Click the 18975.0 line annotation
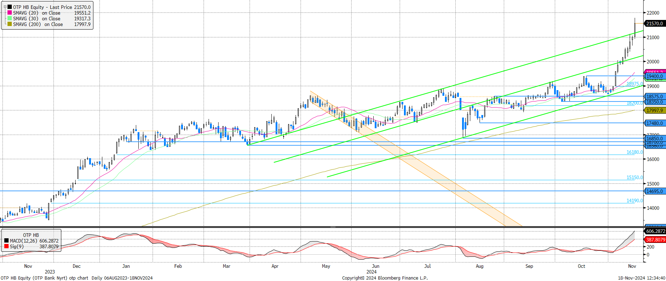The width and height of the screenshot is (666, 281). point(635,84)
